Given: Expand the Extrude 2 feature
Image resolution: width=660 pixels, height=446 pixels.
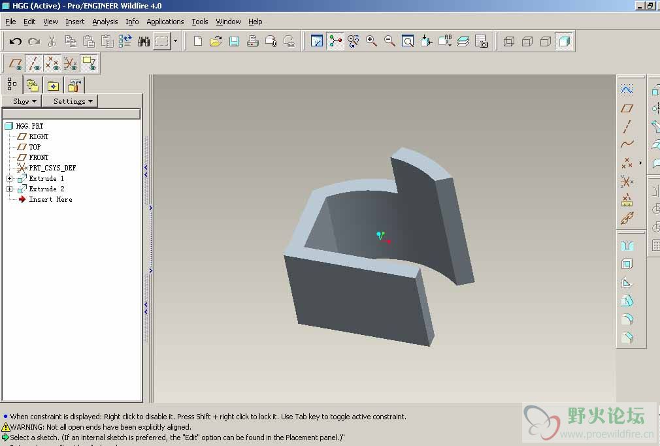Looking at the screenshot, I should [x=9, y=189].
